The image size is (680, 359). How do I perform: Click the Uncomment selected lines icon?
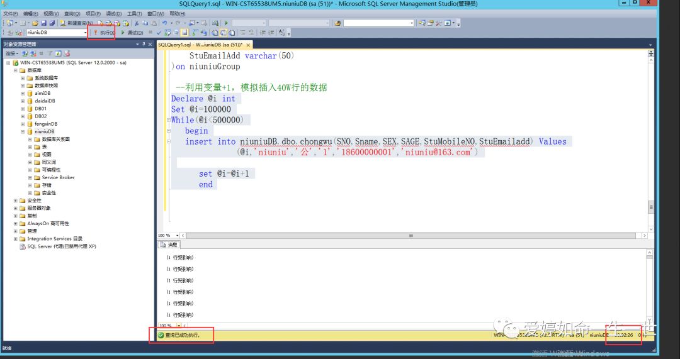(x=251, y=33)
